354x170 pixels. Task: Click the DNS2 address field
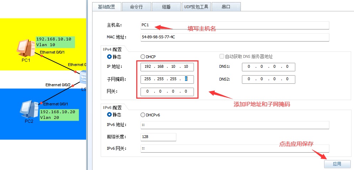point(268,79)
